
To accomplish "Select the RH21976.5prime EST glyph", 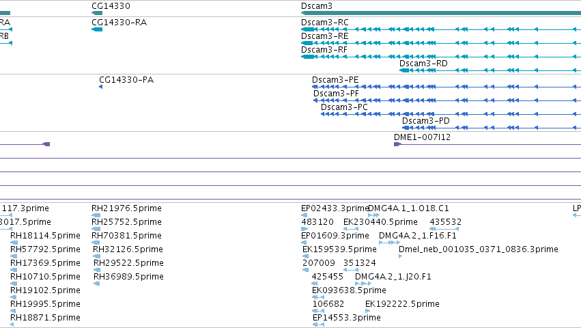I will 96,215.
